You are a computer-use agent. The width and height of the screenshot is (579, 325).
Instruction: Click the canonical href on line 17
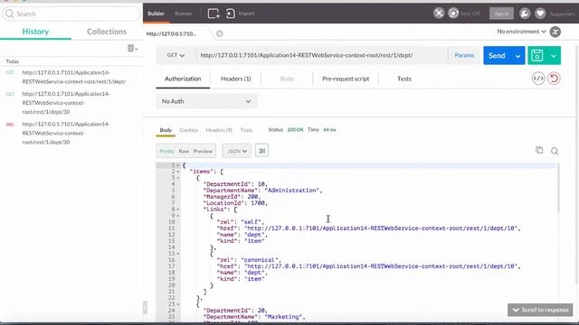point(382,266)
